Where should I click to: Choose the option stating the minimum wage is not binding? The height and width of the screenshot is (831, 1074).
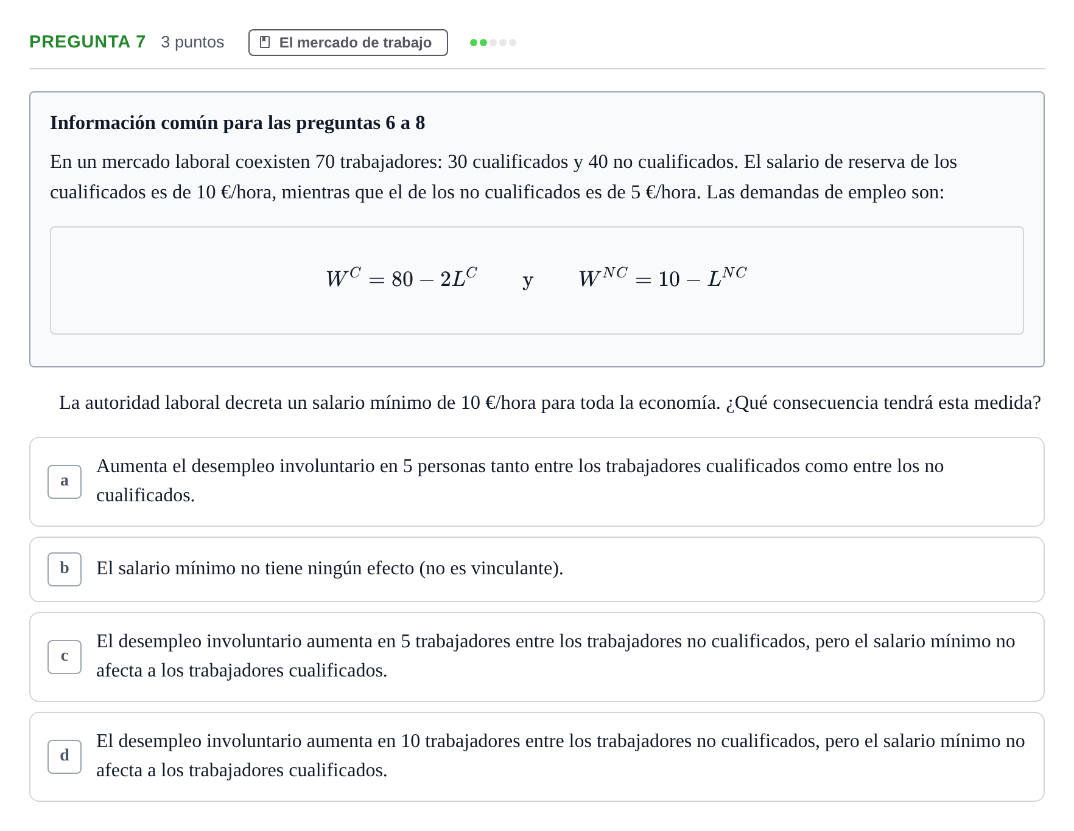(x=537, y=569)
